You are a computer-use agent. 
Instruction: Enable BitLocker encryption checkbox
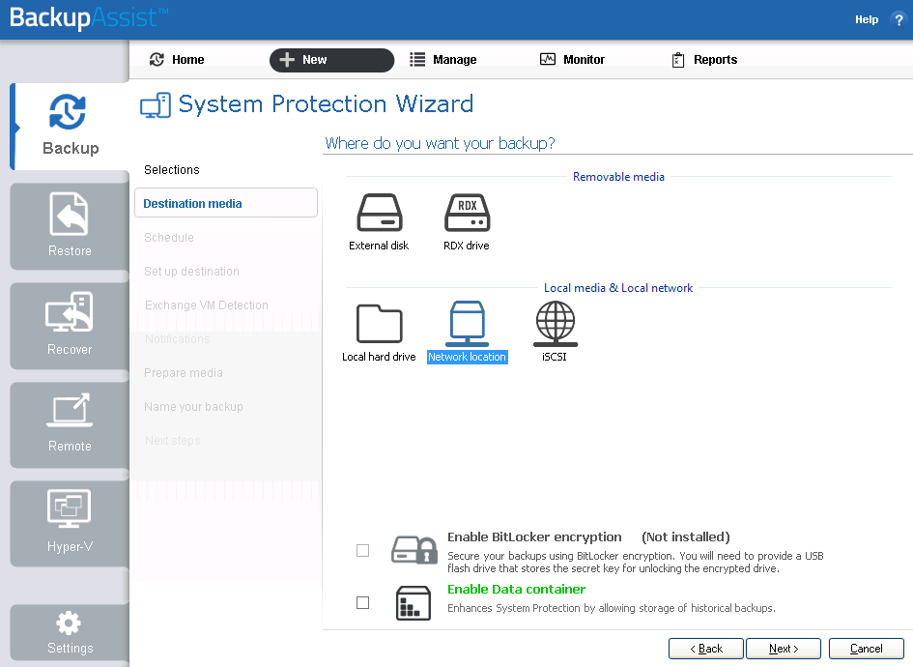(362, 550)
